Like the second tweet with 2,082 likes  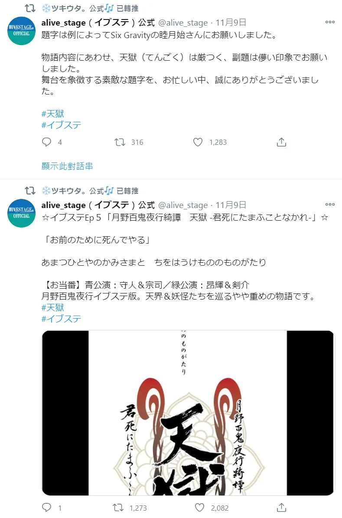coord(199,508)
